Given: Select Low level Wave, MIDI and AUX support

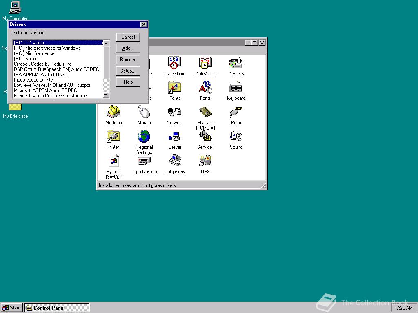Looking at the screenshot, I should tap(58, 85).
